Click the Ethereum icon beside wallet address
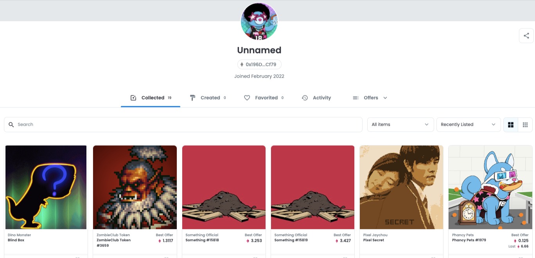 pyautogui.click(x=242, y=64)
